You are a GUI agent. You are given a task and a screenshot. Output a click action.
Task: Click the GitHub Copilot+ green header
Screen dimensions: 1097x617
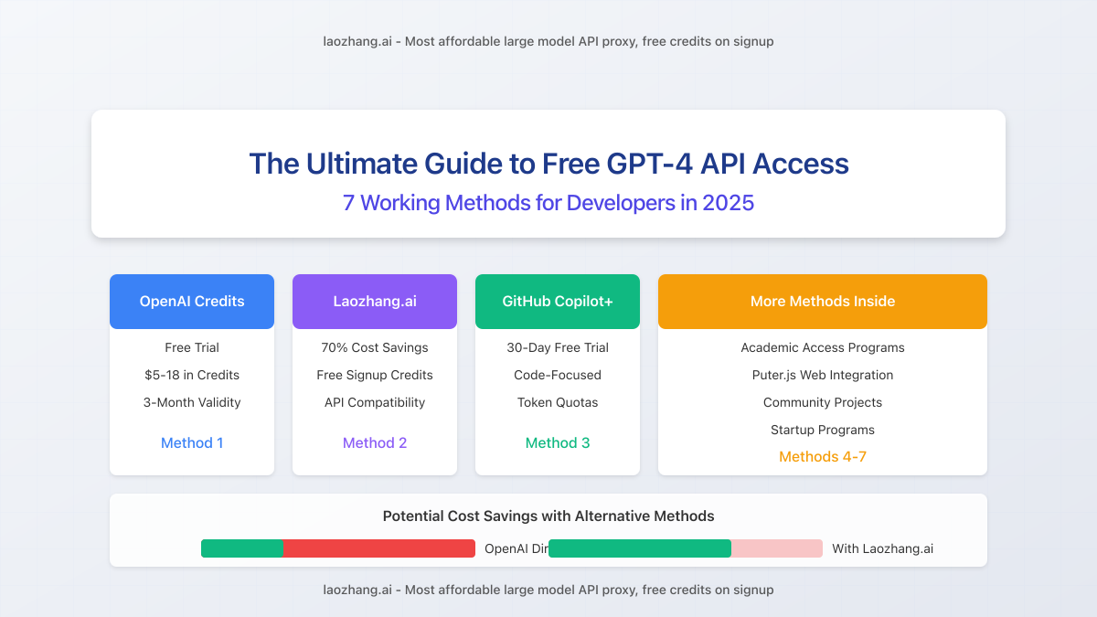coord(558,302)
